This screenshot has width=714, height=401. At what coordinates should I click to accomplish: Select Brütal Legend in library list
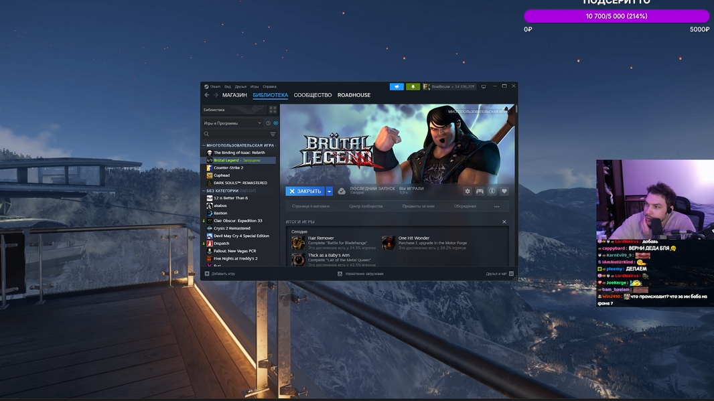click(238, 160)
